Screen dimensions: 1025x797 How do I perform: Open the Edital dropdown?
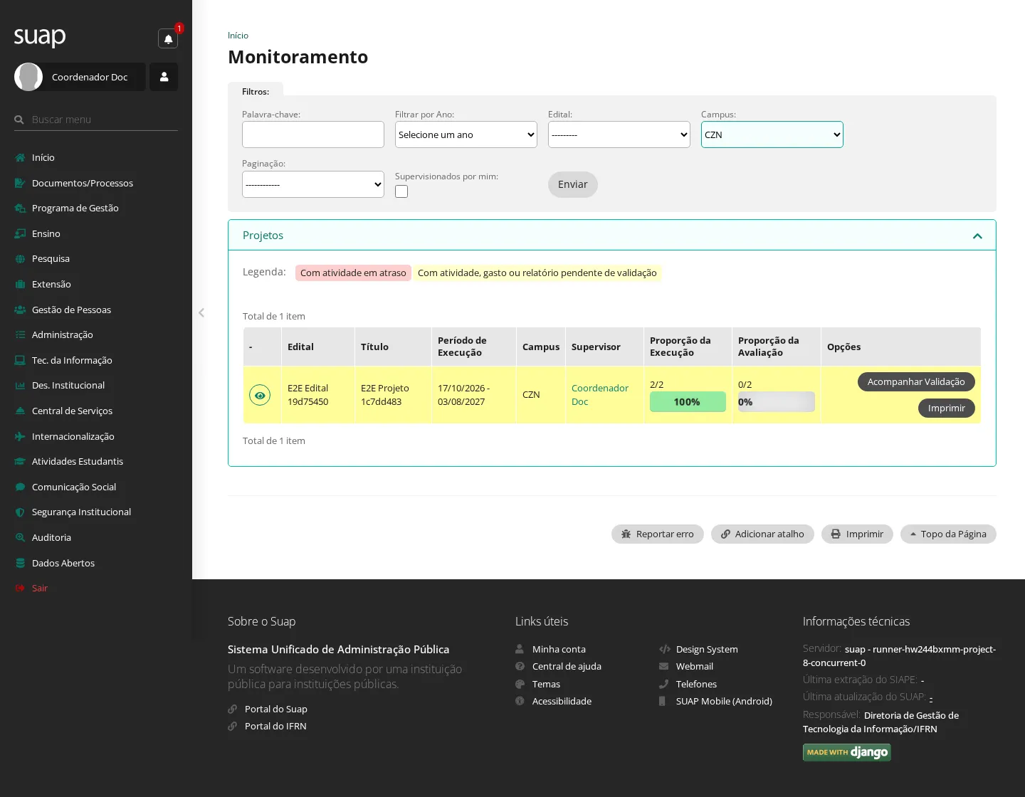619,134
